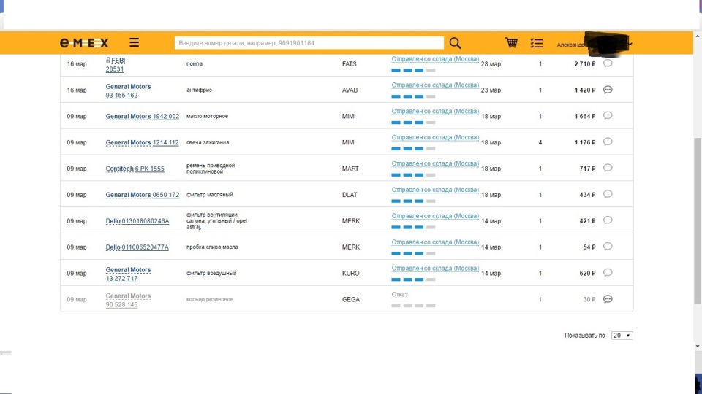The image size is (702, 394).
Task: Click shipment status link in фильтр воздушный row
Action: point(435,268)
